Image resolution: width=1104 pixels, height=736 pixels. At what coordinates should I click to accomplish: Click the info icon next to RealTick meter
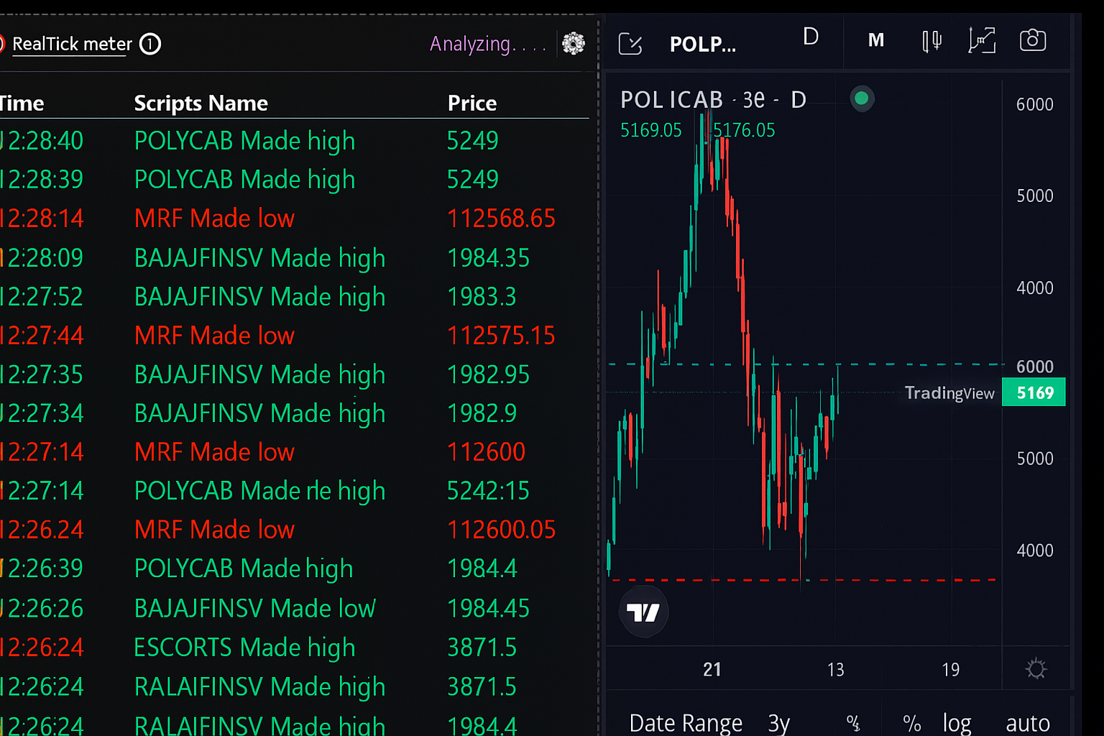[150, 44]
